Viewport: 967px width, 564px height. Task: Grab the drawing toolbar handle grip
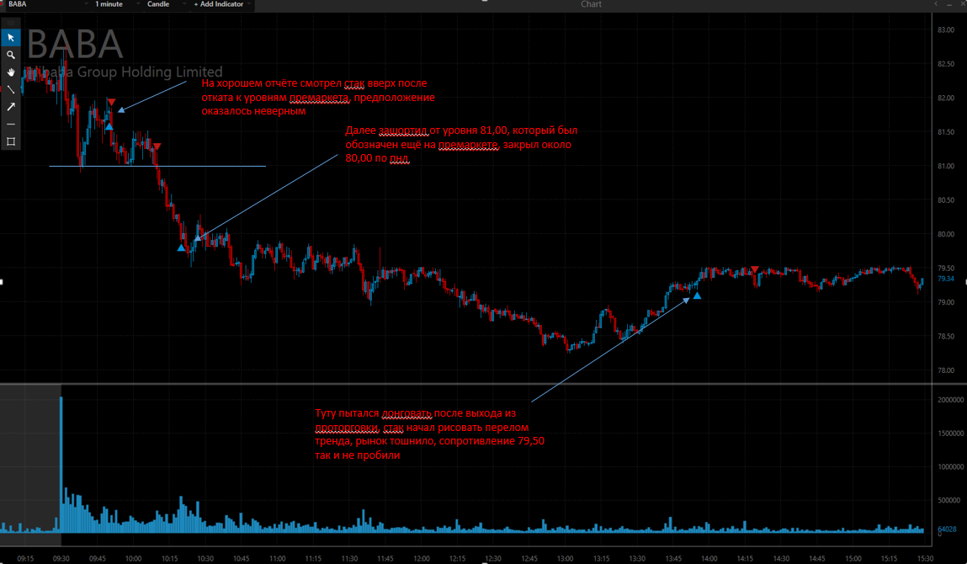[x=10, y=23]
